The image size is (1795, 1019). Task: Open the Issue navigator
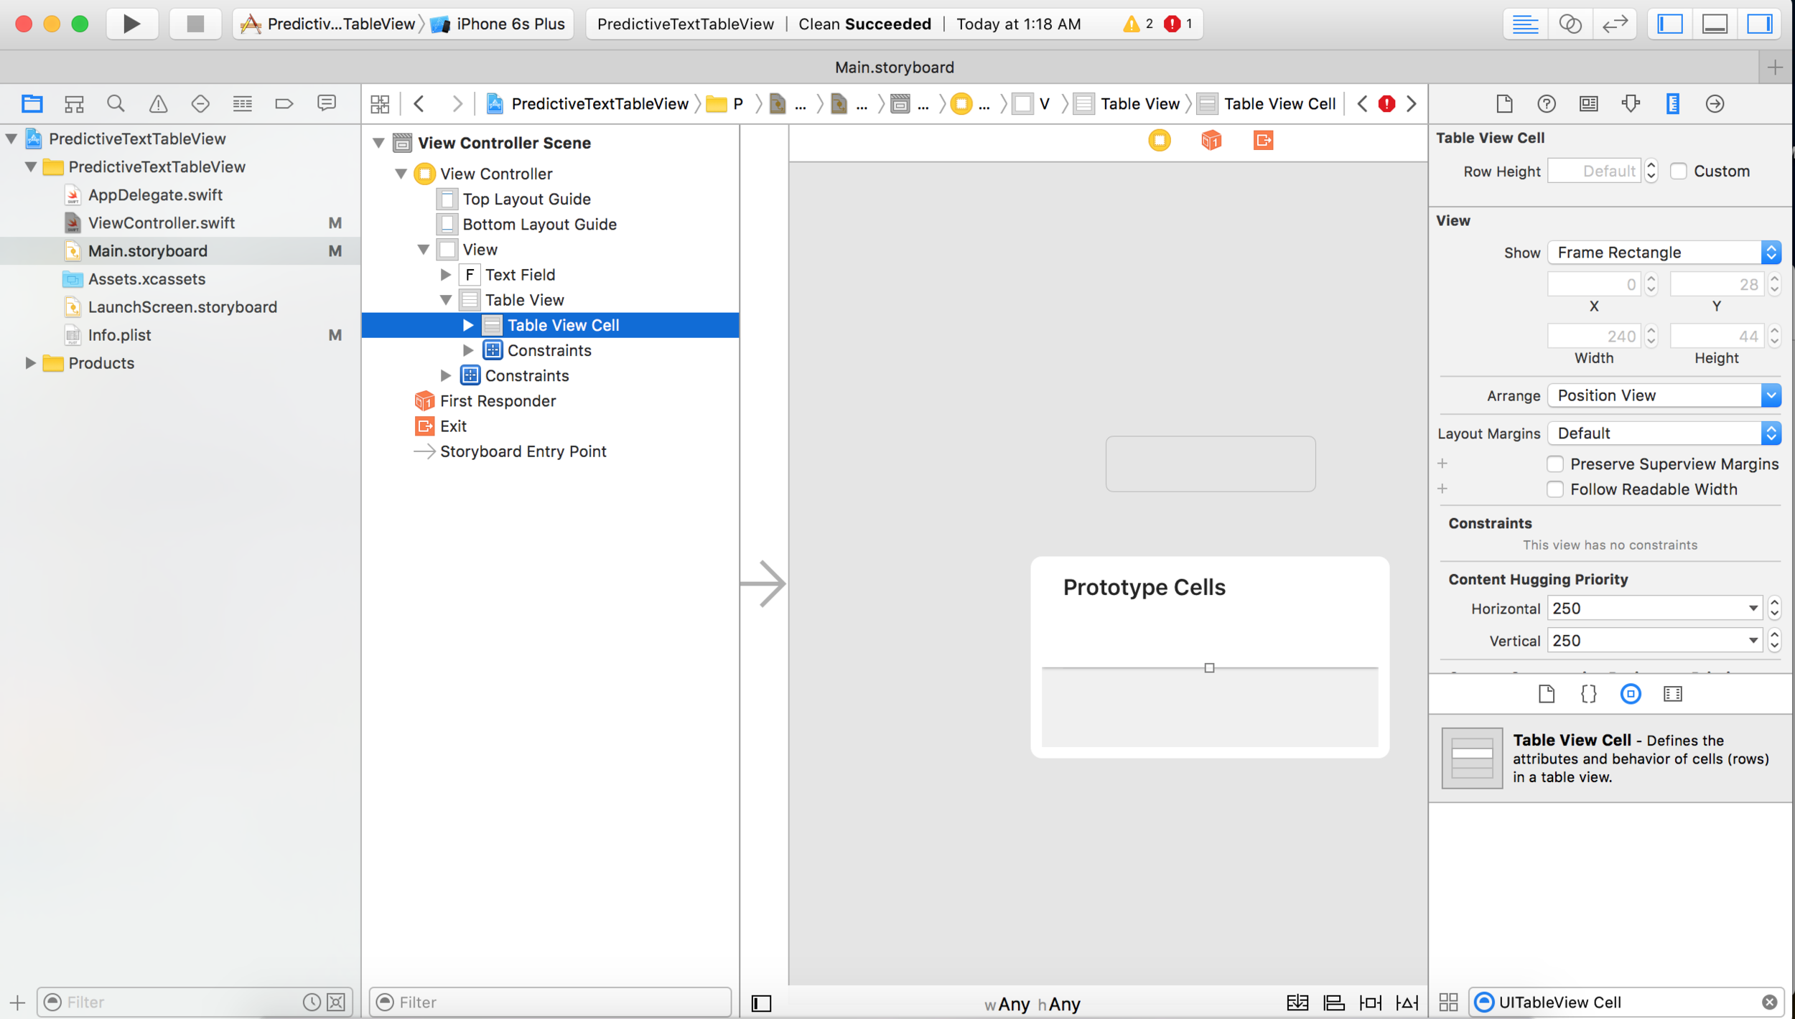point(158,104)
